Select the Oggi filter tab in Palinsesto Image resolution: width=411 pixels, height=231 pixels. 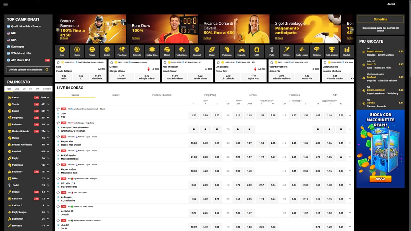click(17, 89)
